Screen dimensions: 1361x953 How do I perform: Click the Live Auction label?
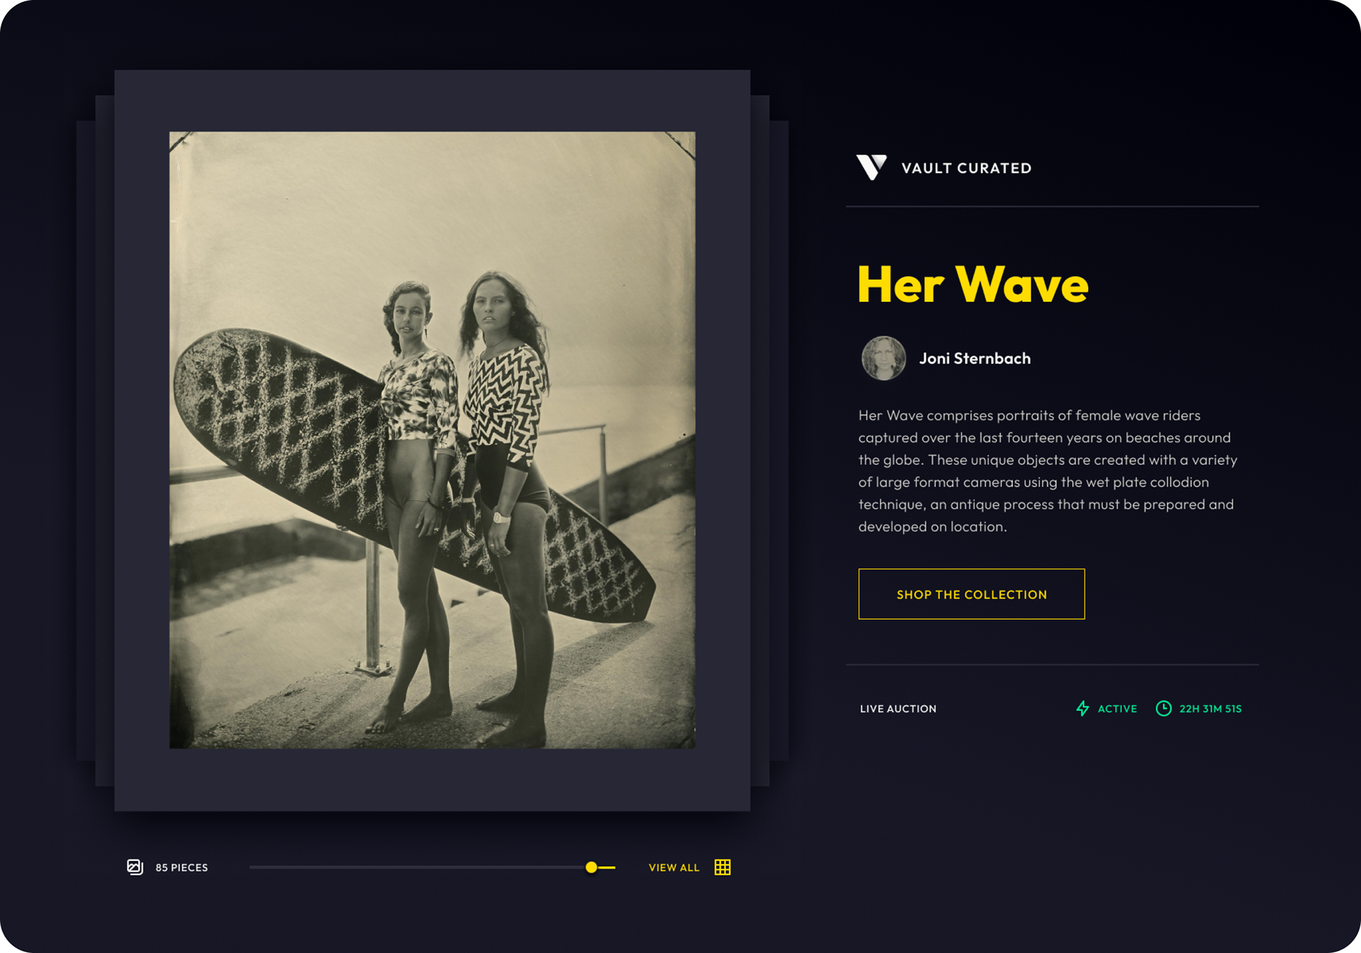(x=897, y=708)
